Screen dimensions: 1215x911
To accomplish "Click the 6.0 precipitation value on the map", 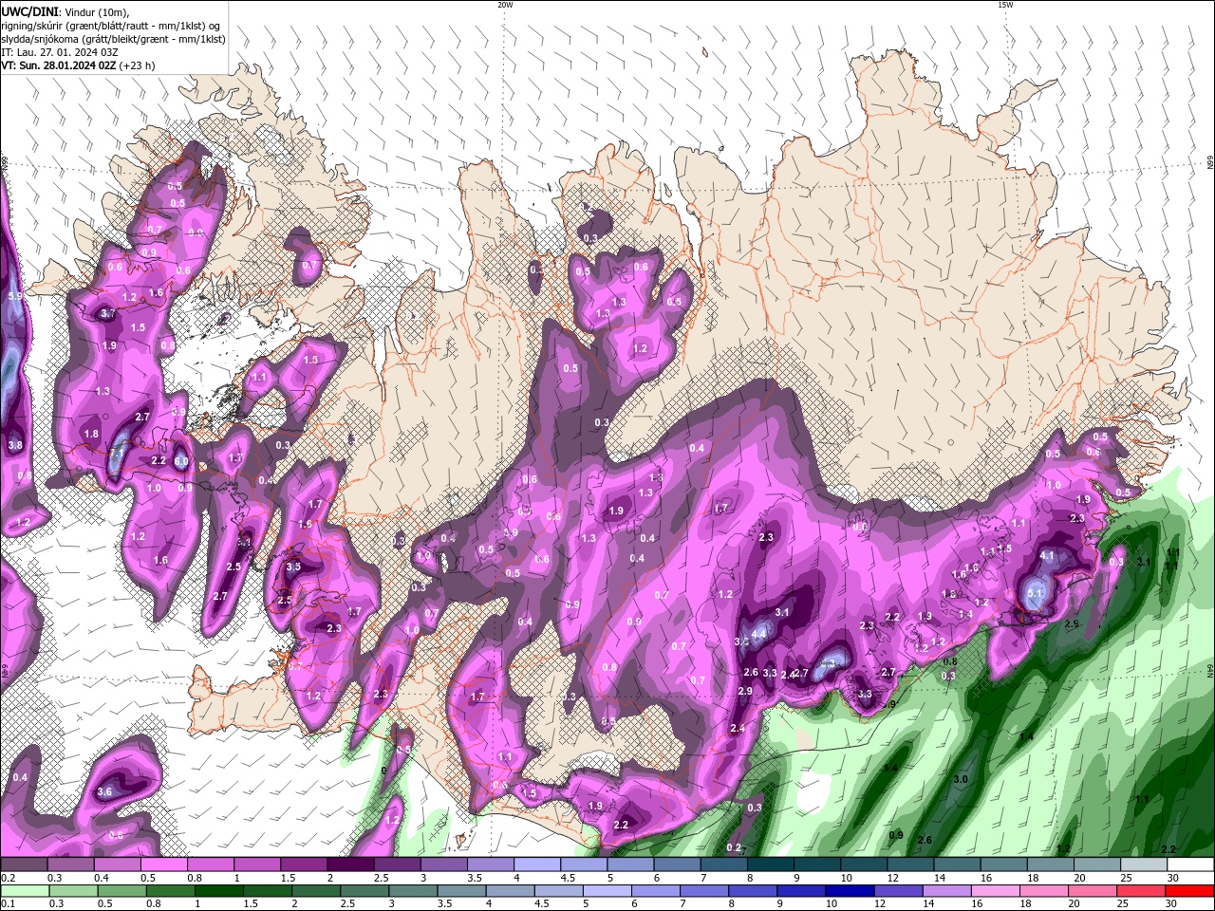I will click(x=181, y=462).
